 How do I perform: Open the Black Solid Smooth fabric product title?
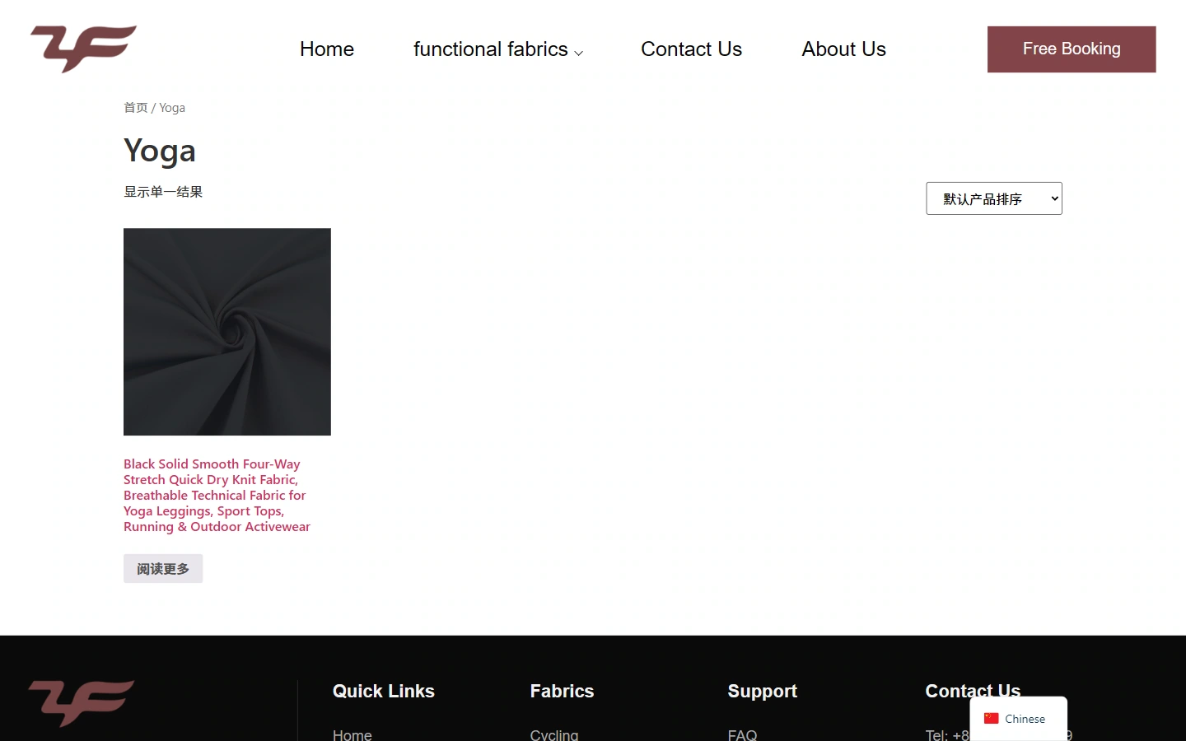pos(217,496)
